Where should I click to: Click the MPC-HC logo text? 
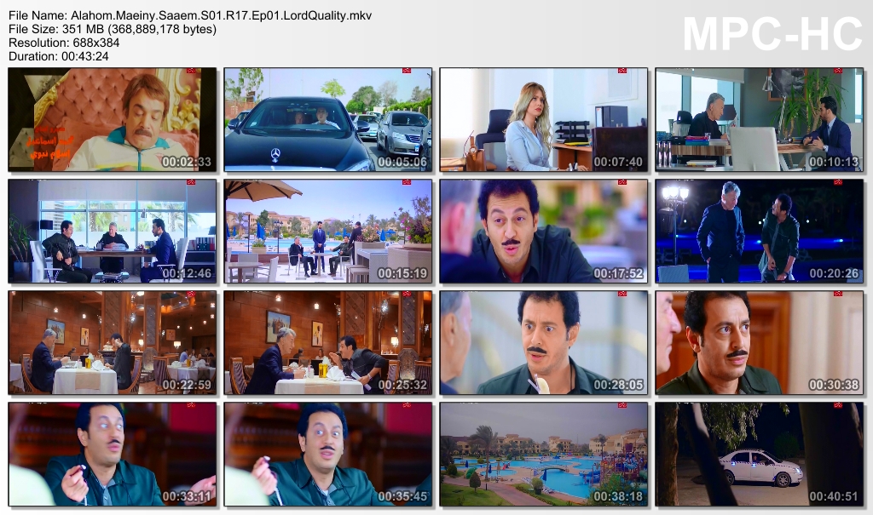click(772, 34)
